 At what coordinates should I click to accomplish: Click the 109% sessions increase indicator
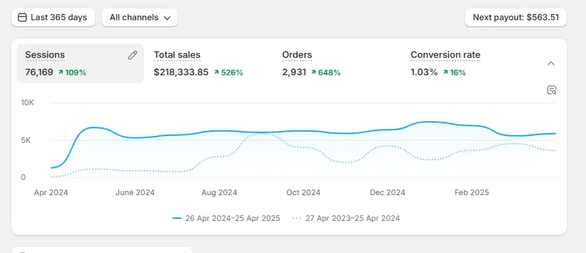pos(72,72)
